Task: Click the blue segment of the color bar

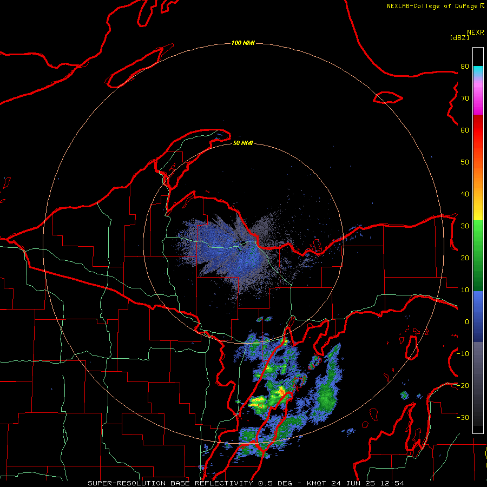Action: (x=478, y=316)
